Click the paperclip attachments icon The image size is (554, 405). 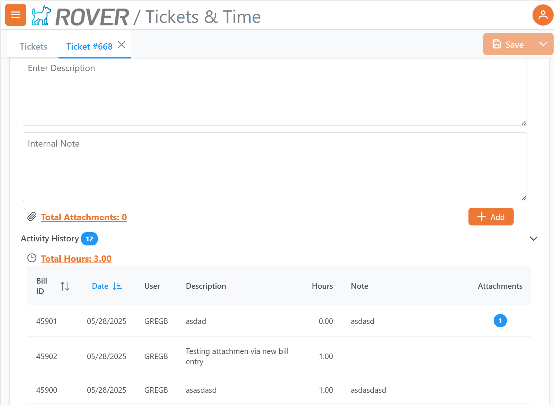pyautogui.click(x=32, y=217)
